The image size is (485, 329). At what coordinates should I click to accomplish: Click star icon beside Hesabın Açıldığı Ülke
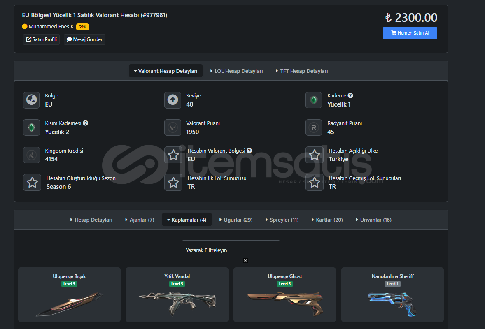coord(314,155)
